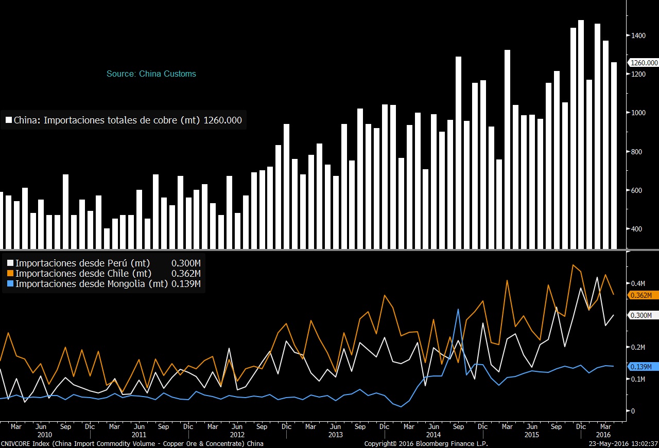Image resolution: width=659 pixels, height=448 pixels.
Task: Click the last bar of the bar chart
Action: pyautogui.click(x=614, y=155)
